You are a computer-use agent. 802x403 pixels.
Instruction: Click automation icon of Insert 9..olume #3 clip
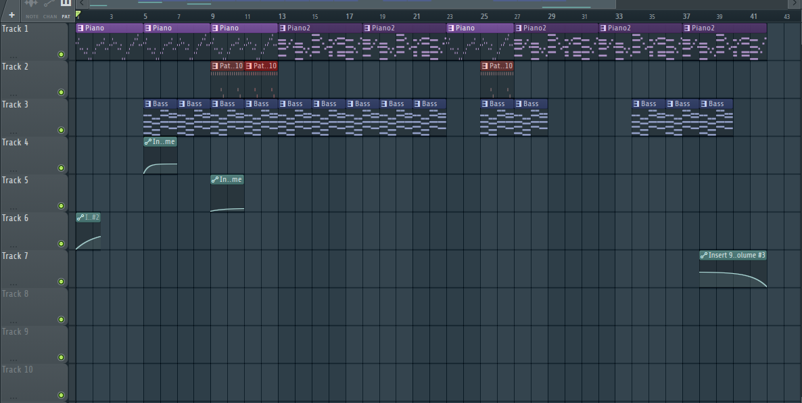704,255
